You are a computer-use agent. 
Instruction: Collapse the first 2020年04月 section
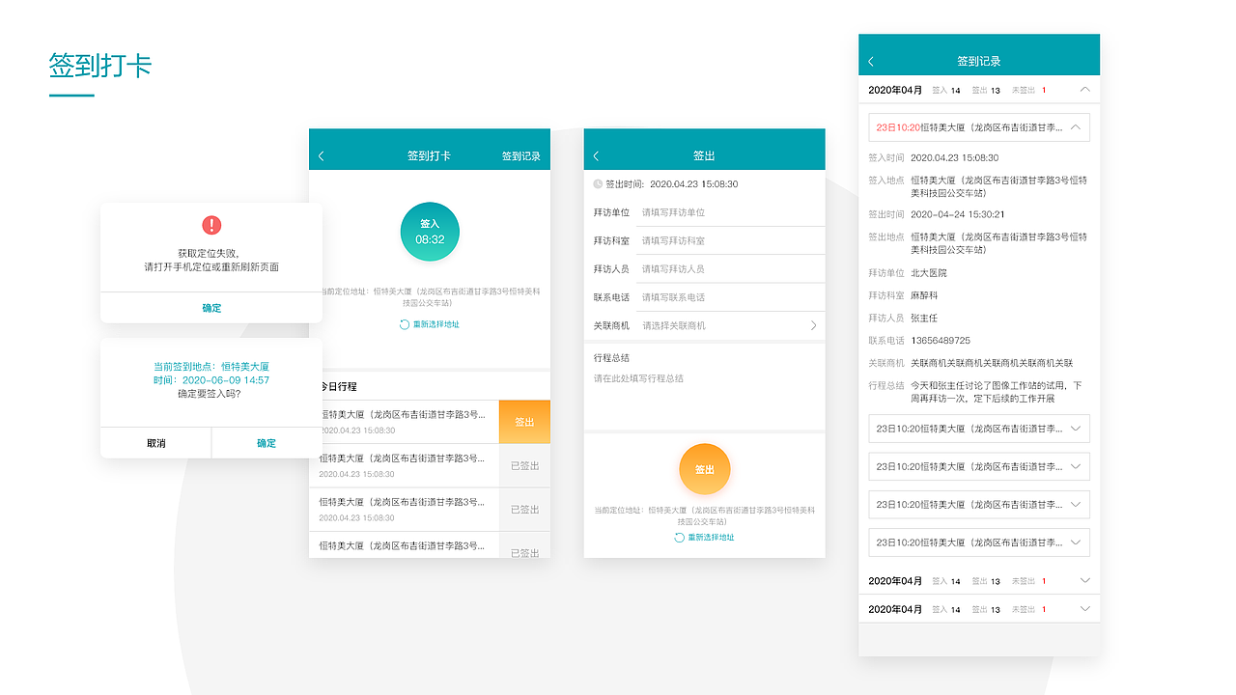(1084, 90)
